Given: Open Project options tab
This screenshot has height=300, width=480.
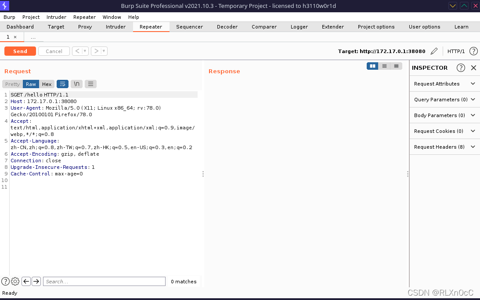Looking at the screenshot, I should click(376, 27).
